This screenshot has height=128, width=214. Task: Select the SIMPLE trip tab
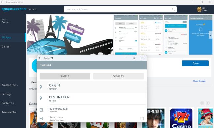[65, 76]
